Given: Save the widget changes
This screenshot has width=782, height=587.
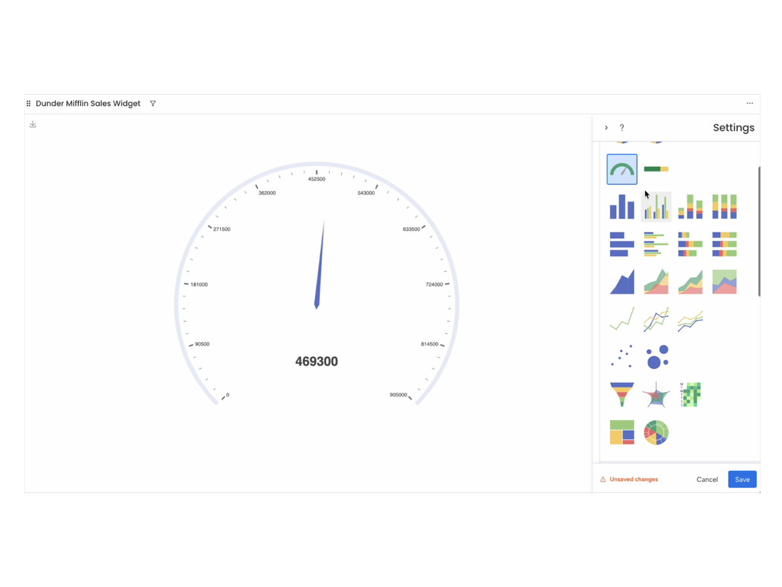Looking at the screenshot, I should (x=742, y=479).
